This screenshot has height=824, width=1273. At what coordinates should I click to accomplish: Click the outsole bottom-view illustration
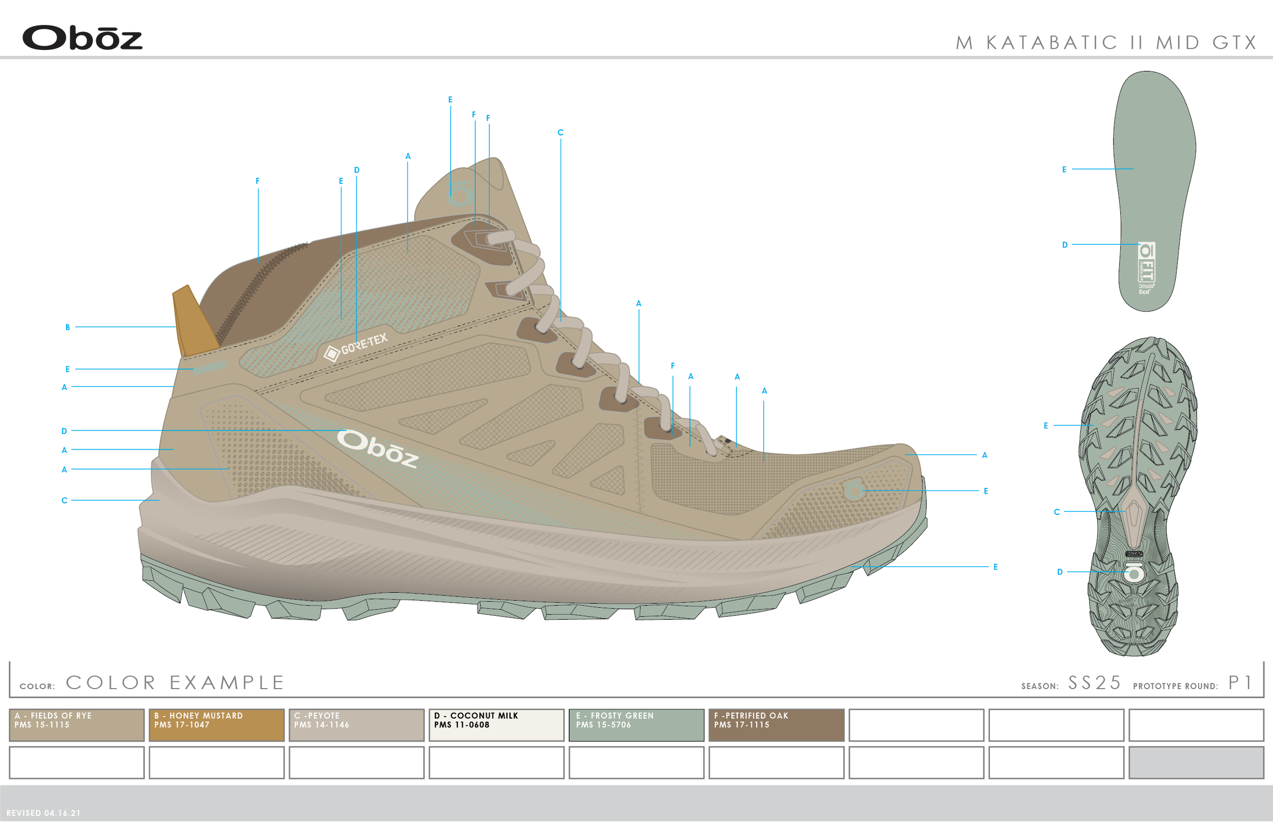pos(1138,497)
